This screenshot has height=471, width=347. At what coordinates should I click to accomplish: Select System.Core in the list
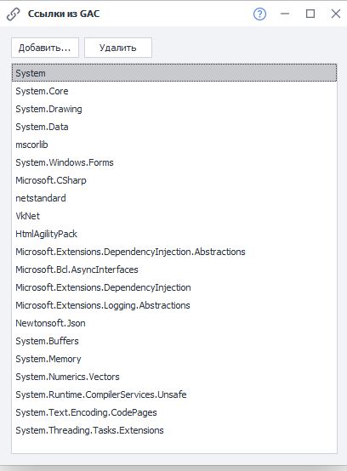(174, 91)
